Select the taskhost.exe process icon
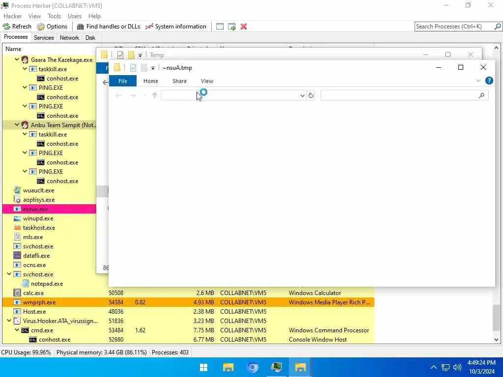This screenshot has width=503, height=377. [17, 228]
